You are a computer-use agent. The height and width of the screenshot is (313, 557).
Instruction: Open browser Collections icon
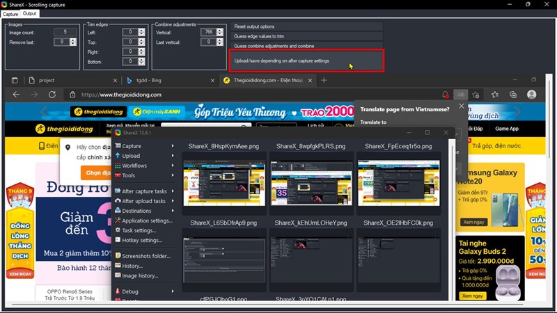point(513,95)
